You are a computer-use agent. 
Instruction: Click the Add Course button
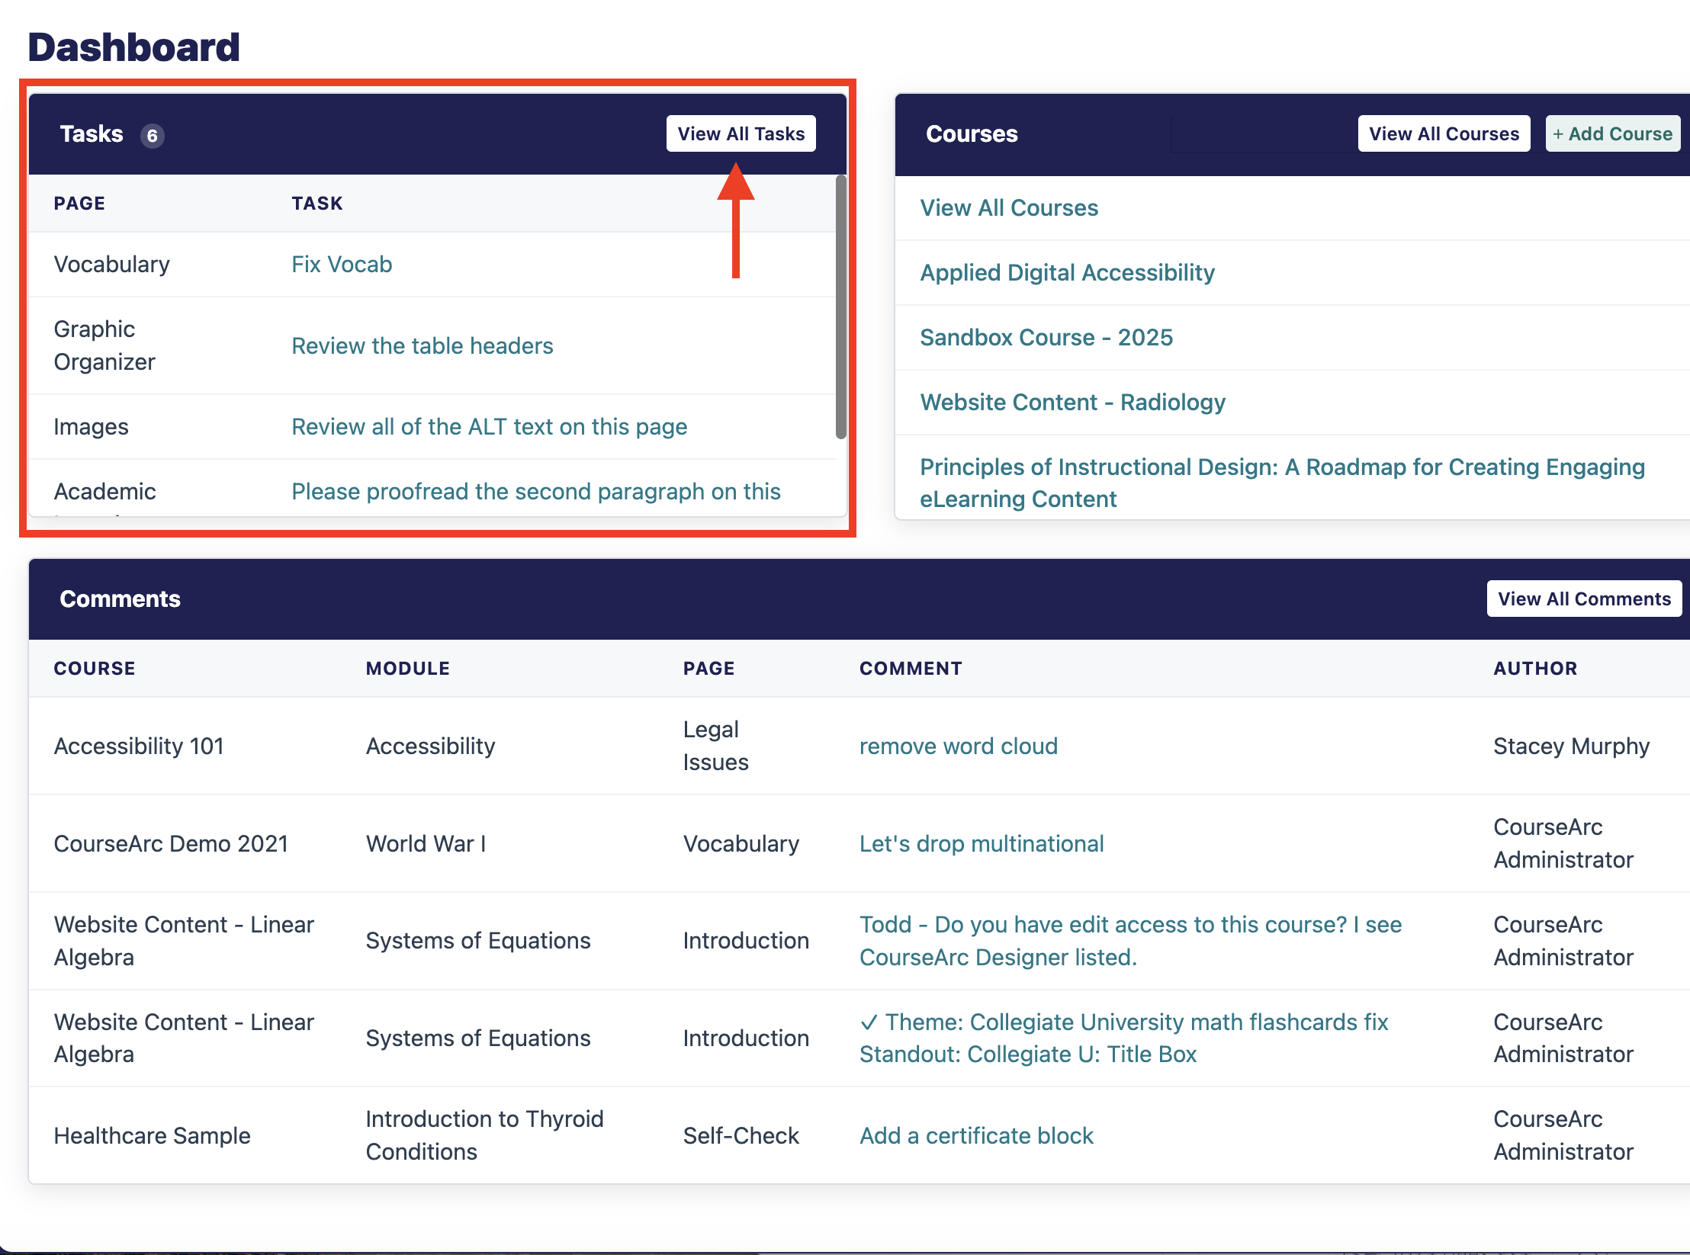pyautogui.click(x=1612, y=133)
